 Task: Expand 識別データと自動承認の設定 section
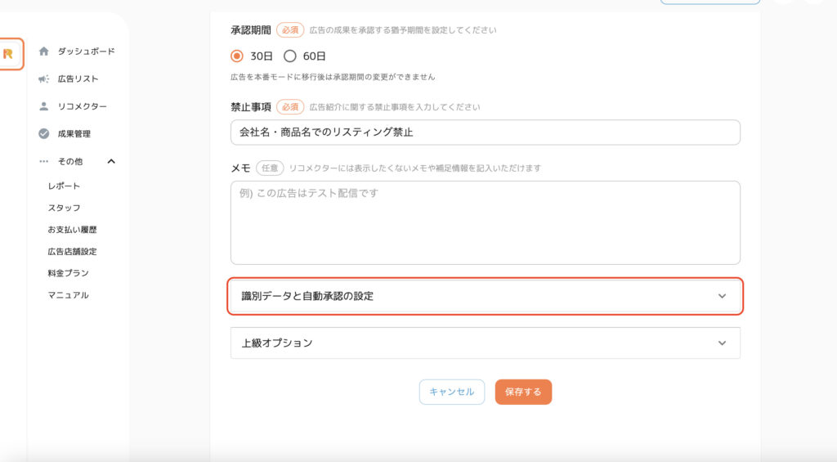pos(486,296)
